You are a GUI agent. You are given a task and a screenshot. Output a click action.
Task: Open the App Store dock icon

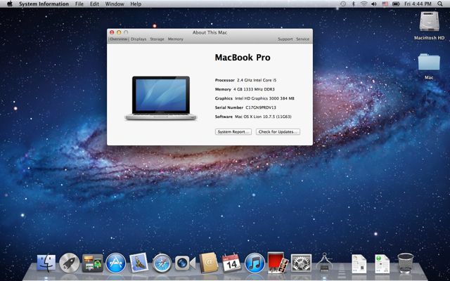(115, 263)
